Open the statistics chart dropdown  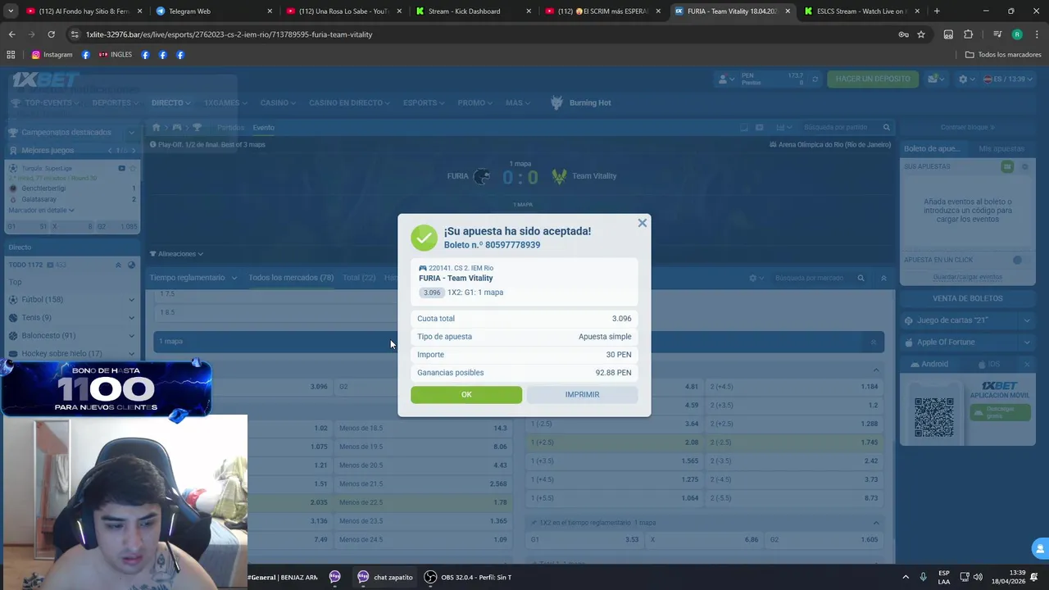point(784,128)
